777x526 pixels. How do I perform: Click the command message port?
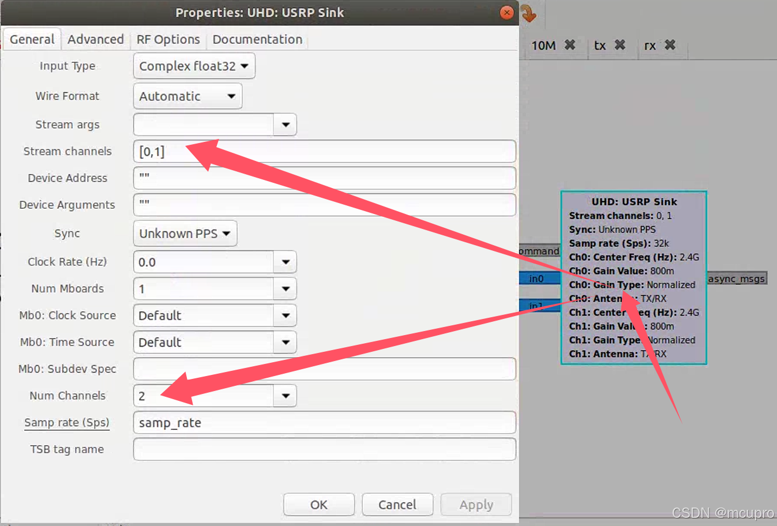tap(539, 251)
